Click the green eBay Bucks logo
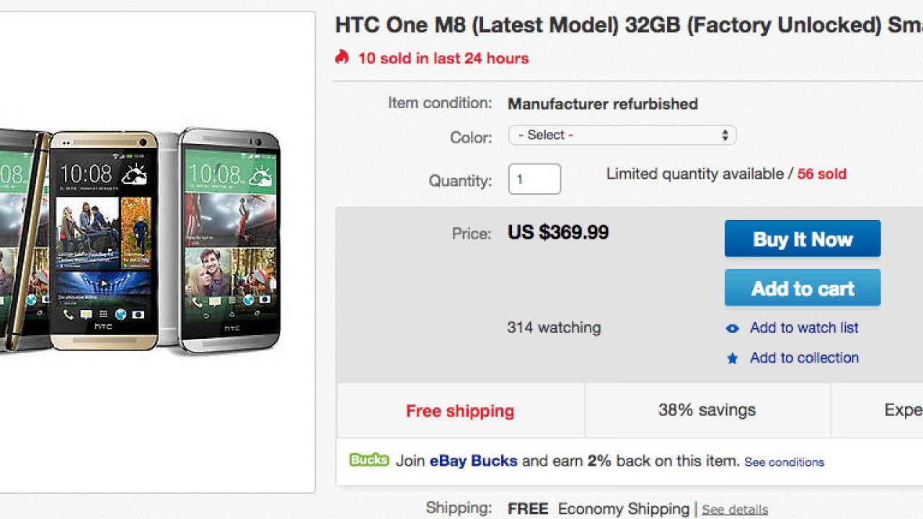Image resolution: width=923 pixels, height=519 pixels. tap(368, 460)
